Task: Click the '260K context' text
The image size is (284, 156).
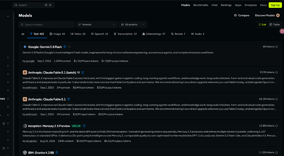Action: click(x=66, y=141)
